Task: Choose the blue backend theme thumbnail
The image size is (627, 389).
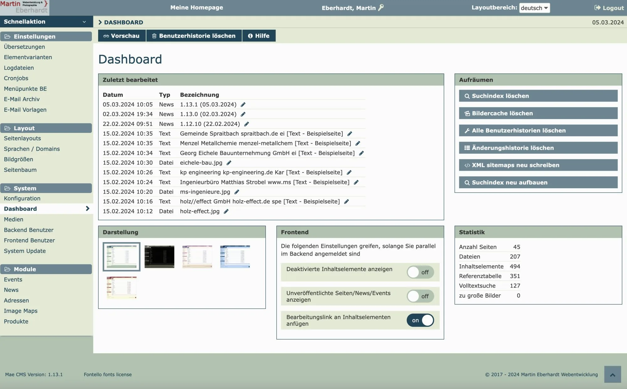Action: click(x=235, y=257)
